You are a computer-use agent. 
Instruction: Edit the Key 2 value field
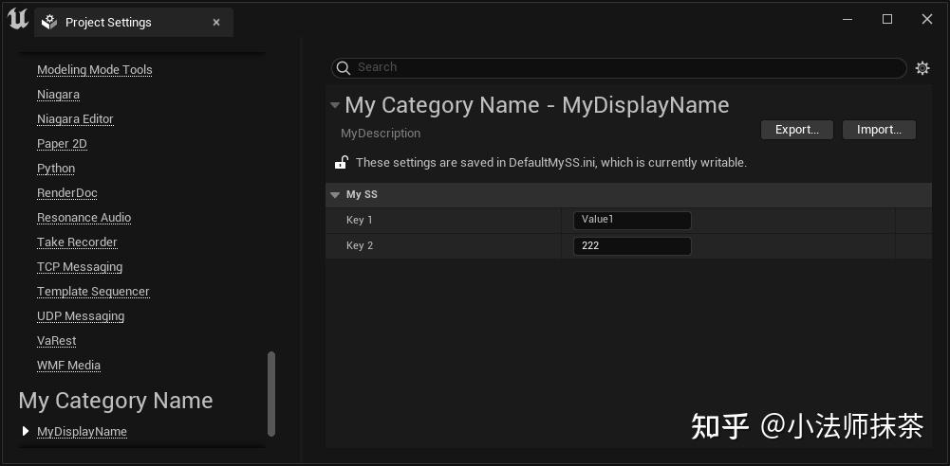[x=632, y=245]
